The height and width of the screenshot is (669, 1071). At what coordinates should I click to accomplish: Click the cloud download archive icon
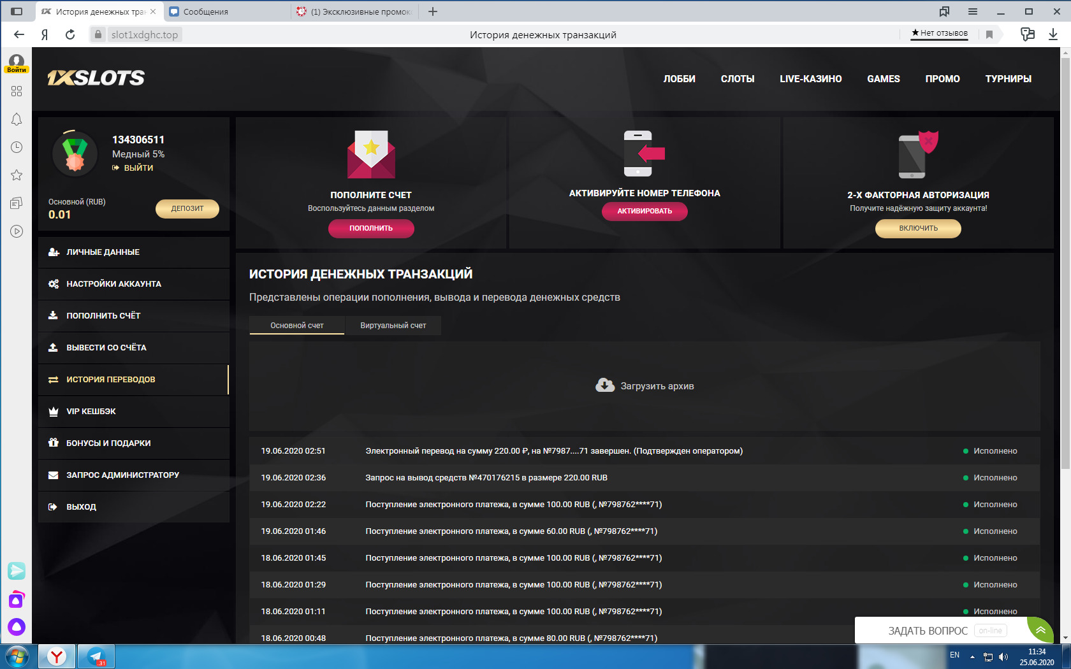(x=605, y=385)
